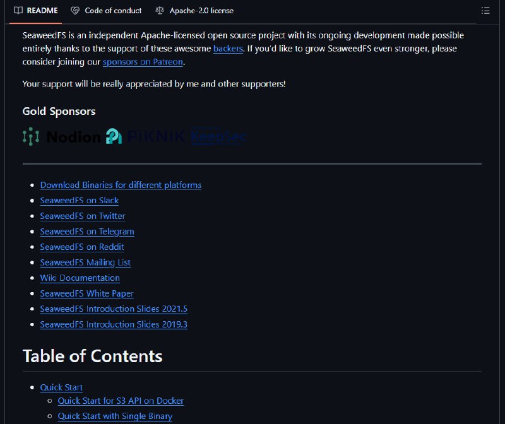Open SeaweedFS on Slack link

pyautogui.click(x=80, y=201)
